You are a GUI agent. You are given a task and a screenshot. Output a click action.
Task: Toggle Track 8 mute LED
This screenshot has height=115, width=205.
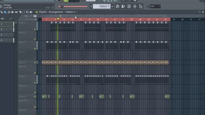[35, 92]
